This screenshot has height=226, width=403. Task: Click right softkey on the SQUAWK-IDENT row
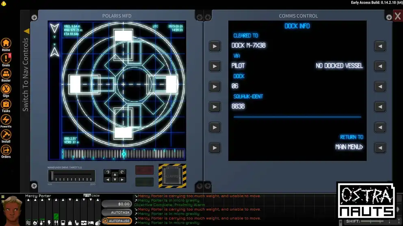tap(380, 107)
